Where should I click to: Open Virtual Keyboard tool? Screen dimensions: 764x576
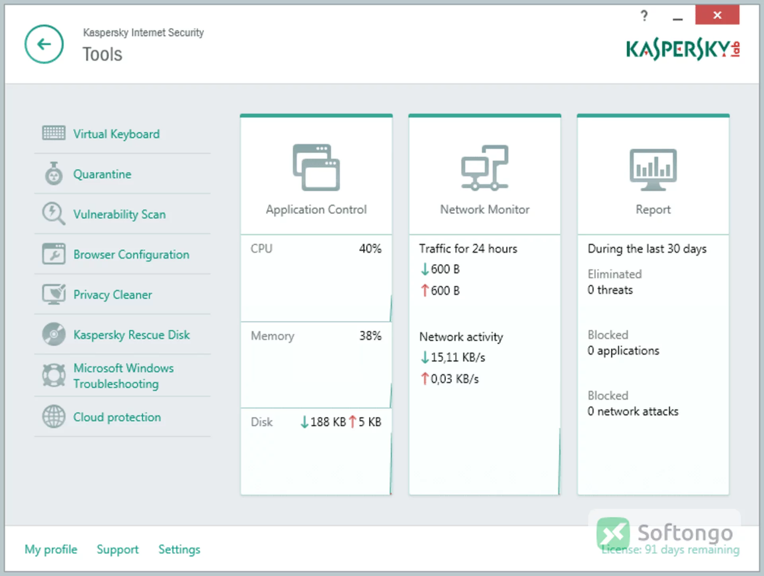coord(117,134)
